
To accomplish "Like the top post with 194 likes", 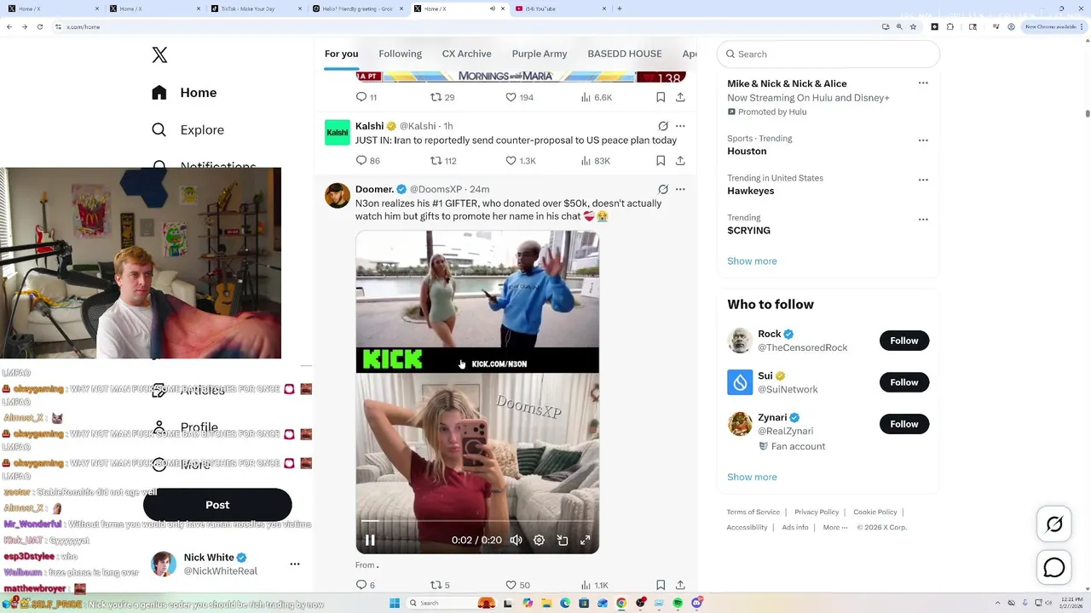I will (519, 98).
